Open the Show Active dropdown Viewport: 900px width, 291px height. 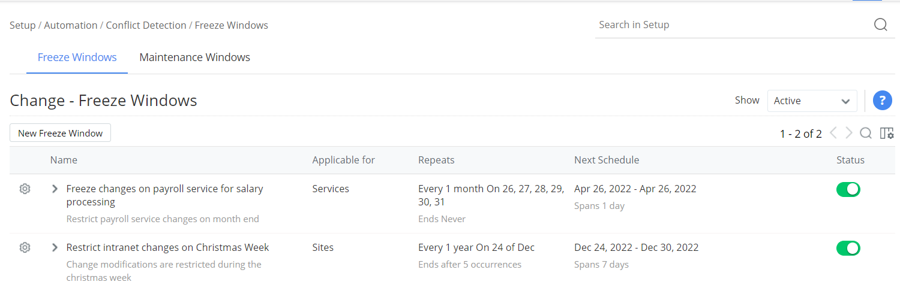pos(812,101)
